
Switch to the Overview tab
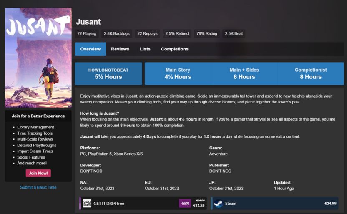pos(90,49)
